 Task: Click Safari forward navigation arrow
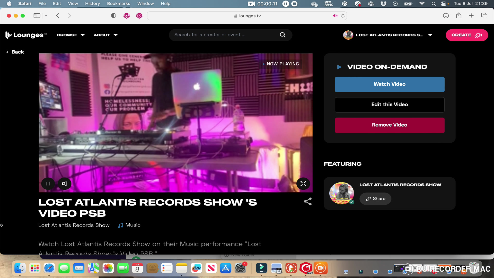coord(70,16)
